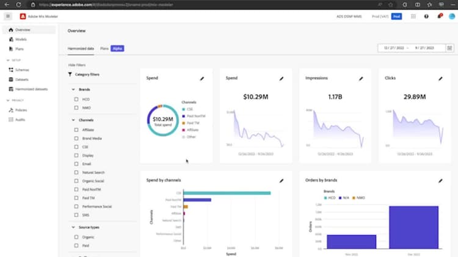Image resolution: width=458 pixels, height=257 pixels.
Task: Click the Hide filters link
Action: click(77, 65)
